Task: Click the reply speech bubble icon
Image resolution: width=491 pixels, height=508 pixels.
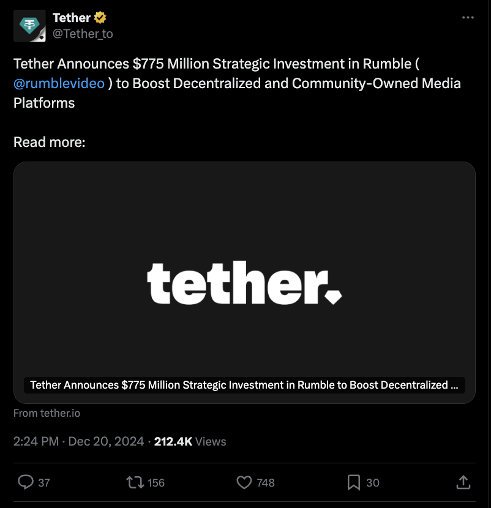Action: pyautogui.click(x=26, y=483)
